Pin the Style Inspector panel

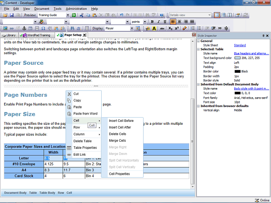[263, 36]
